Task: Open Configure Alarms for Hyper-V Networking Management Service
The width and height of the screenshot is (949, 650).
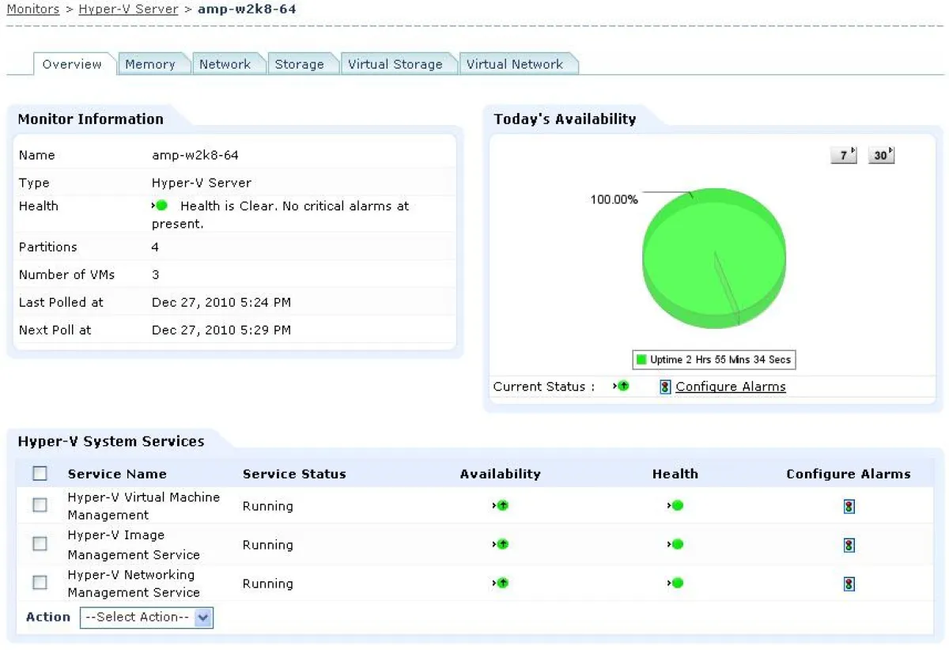Action: [x=849, y=584]
